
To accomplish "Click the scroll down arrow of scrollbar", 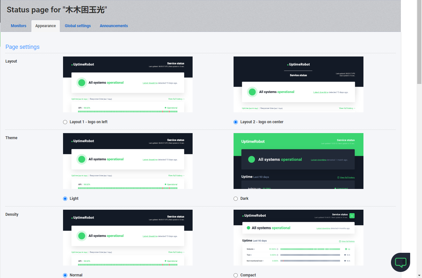I will 419,275.
